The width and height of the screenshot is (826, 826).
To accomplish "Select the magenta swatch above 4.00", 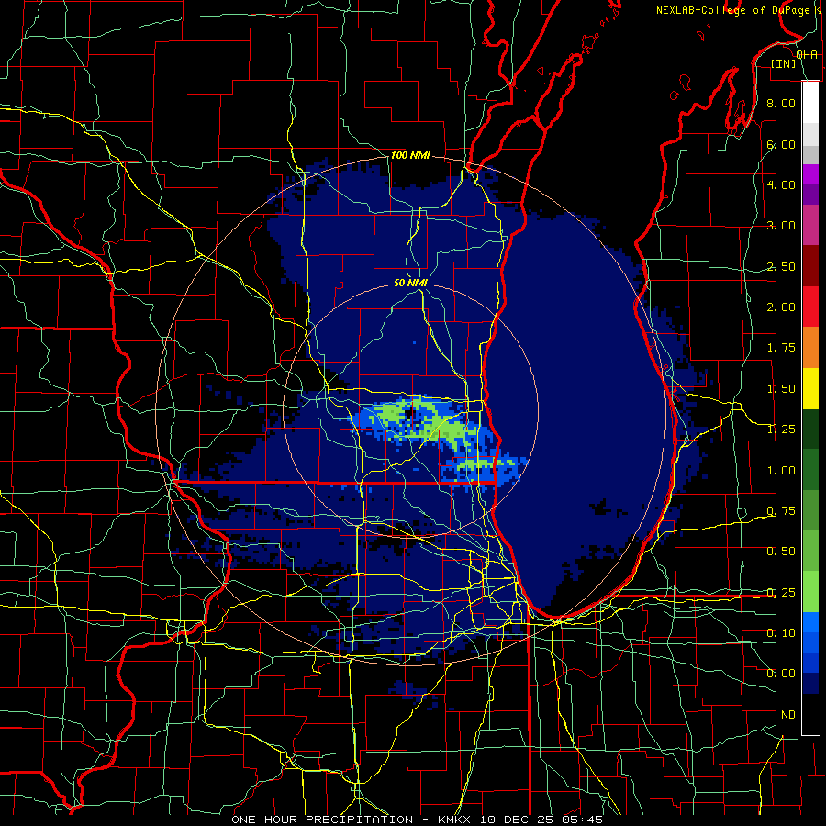I will 810,174.
